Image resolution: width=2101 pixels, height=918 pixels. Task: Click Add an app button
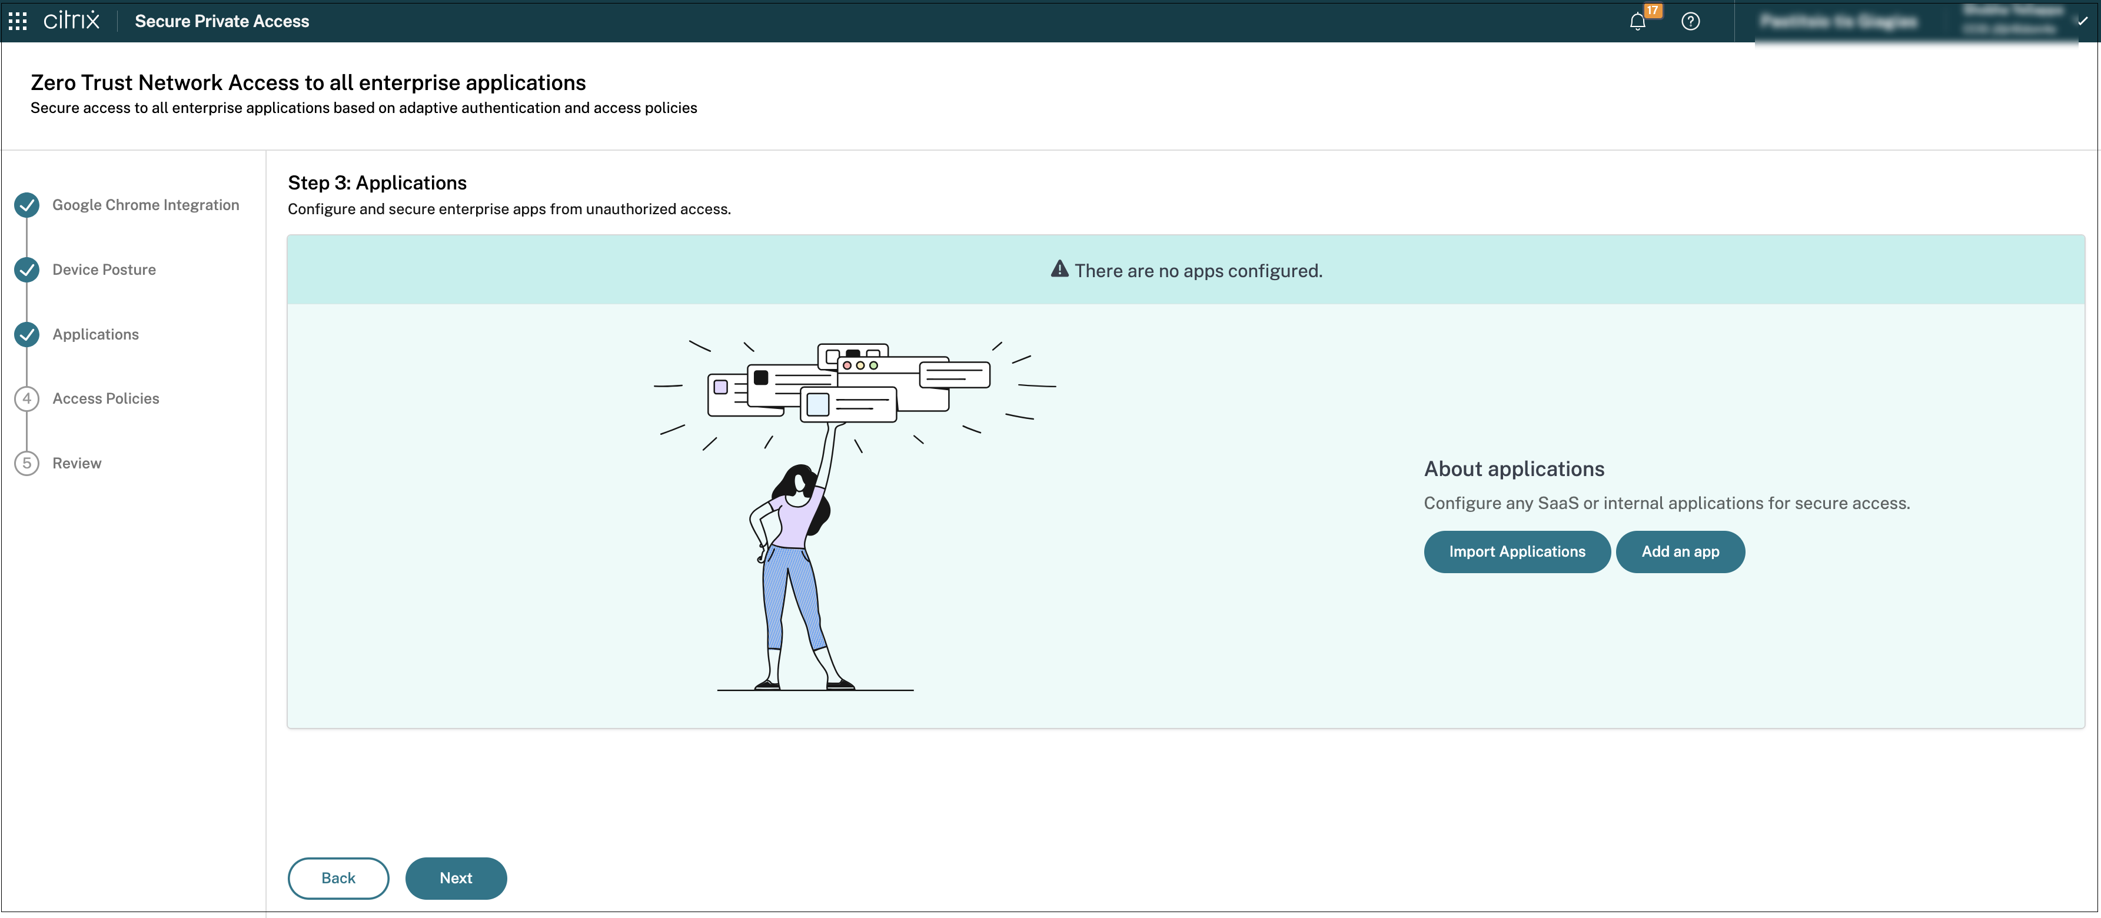pyautogui.click(x=1680, y=552)
